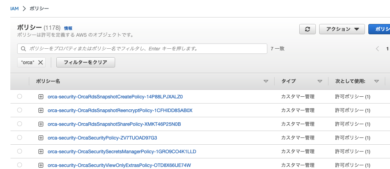Click カスタマー管理 in the OrcaSecurityViewOnlyExtrasPolicy row
This screenshot has width=390, height=169.
click(298, 165)
